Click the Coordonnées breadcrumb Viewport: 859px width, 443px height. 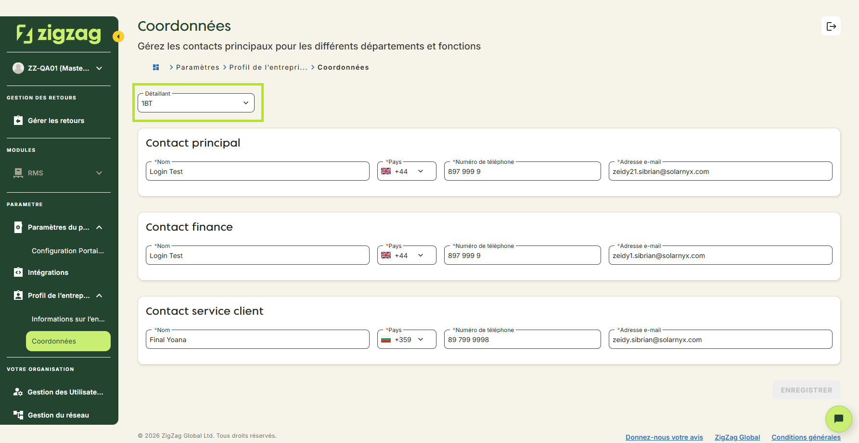[x=343, y=67]
